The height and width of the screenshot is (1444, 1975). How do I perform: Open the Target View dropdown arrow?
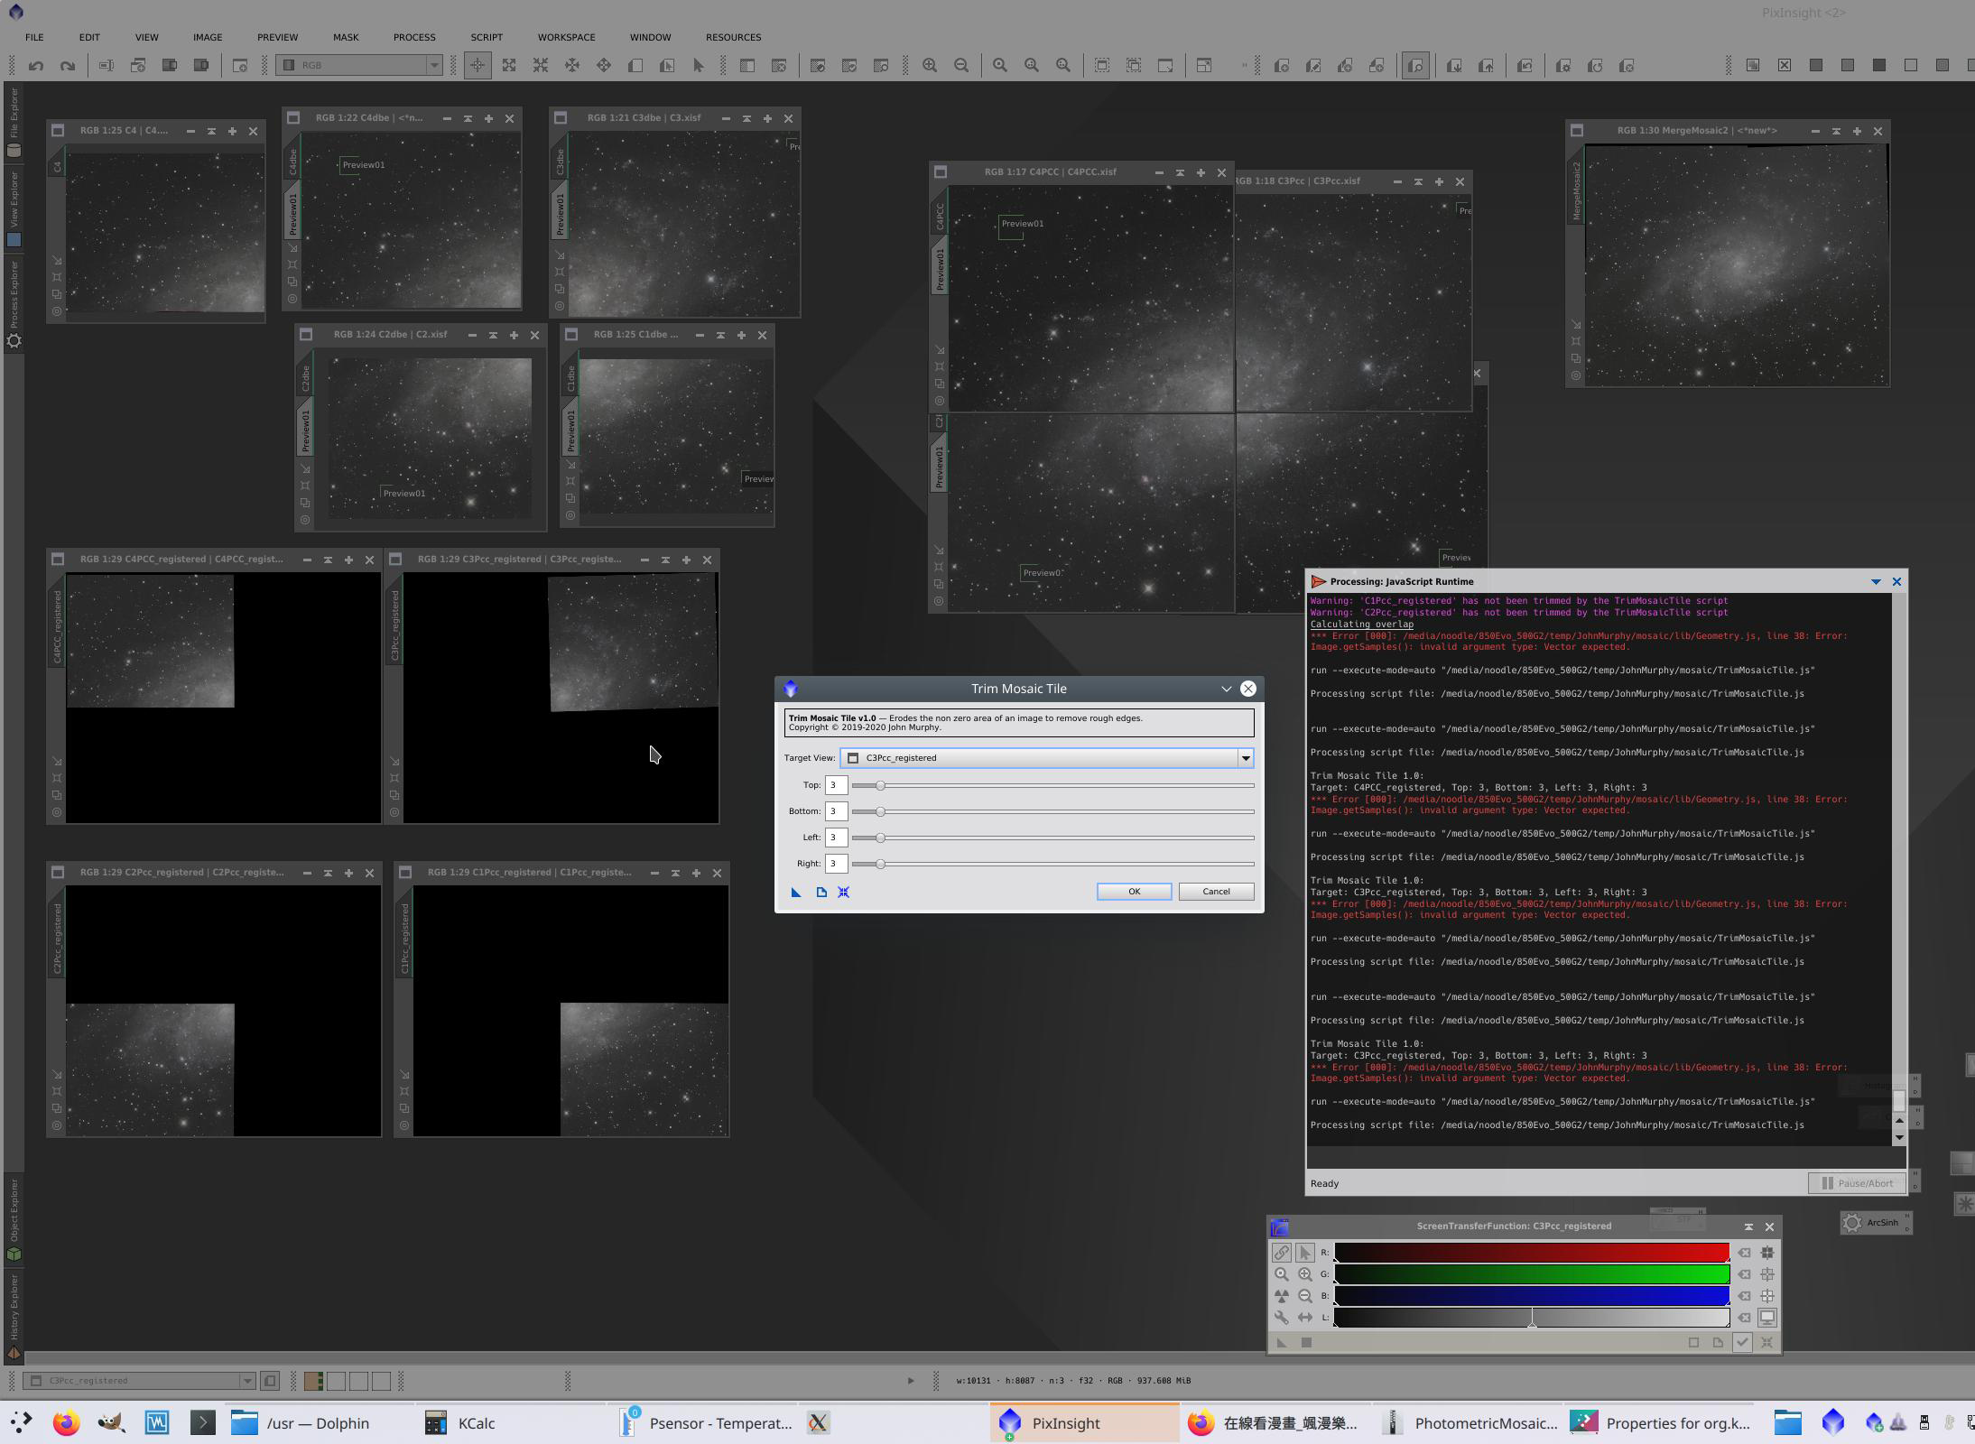(1246, 758)
